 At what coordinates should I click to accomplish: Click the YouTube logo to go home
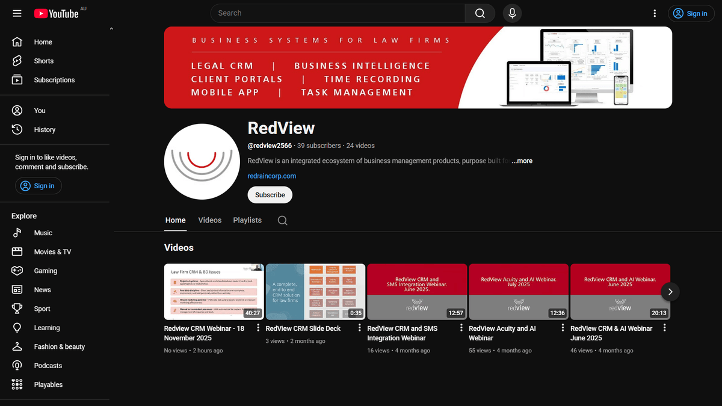click(x=57, y=13)
